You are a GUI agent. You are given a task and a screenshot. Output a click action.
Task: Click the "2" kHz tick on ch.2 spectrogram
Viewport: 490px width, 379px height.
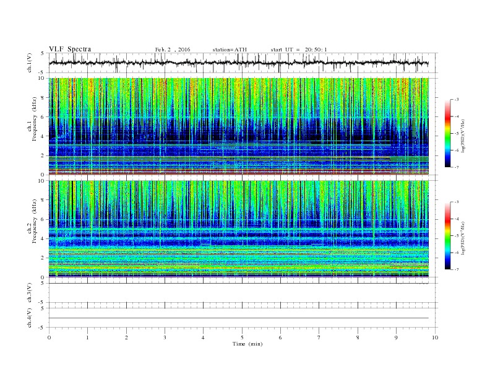[43, 258]
